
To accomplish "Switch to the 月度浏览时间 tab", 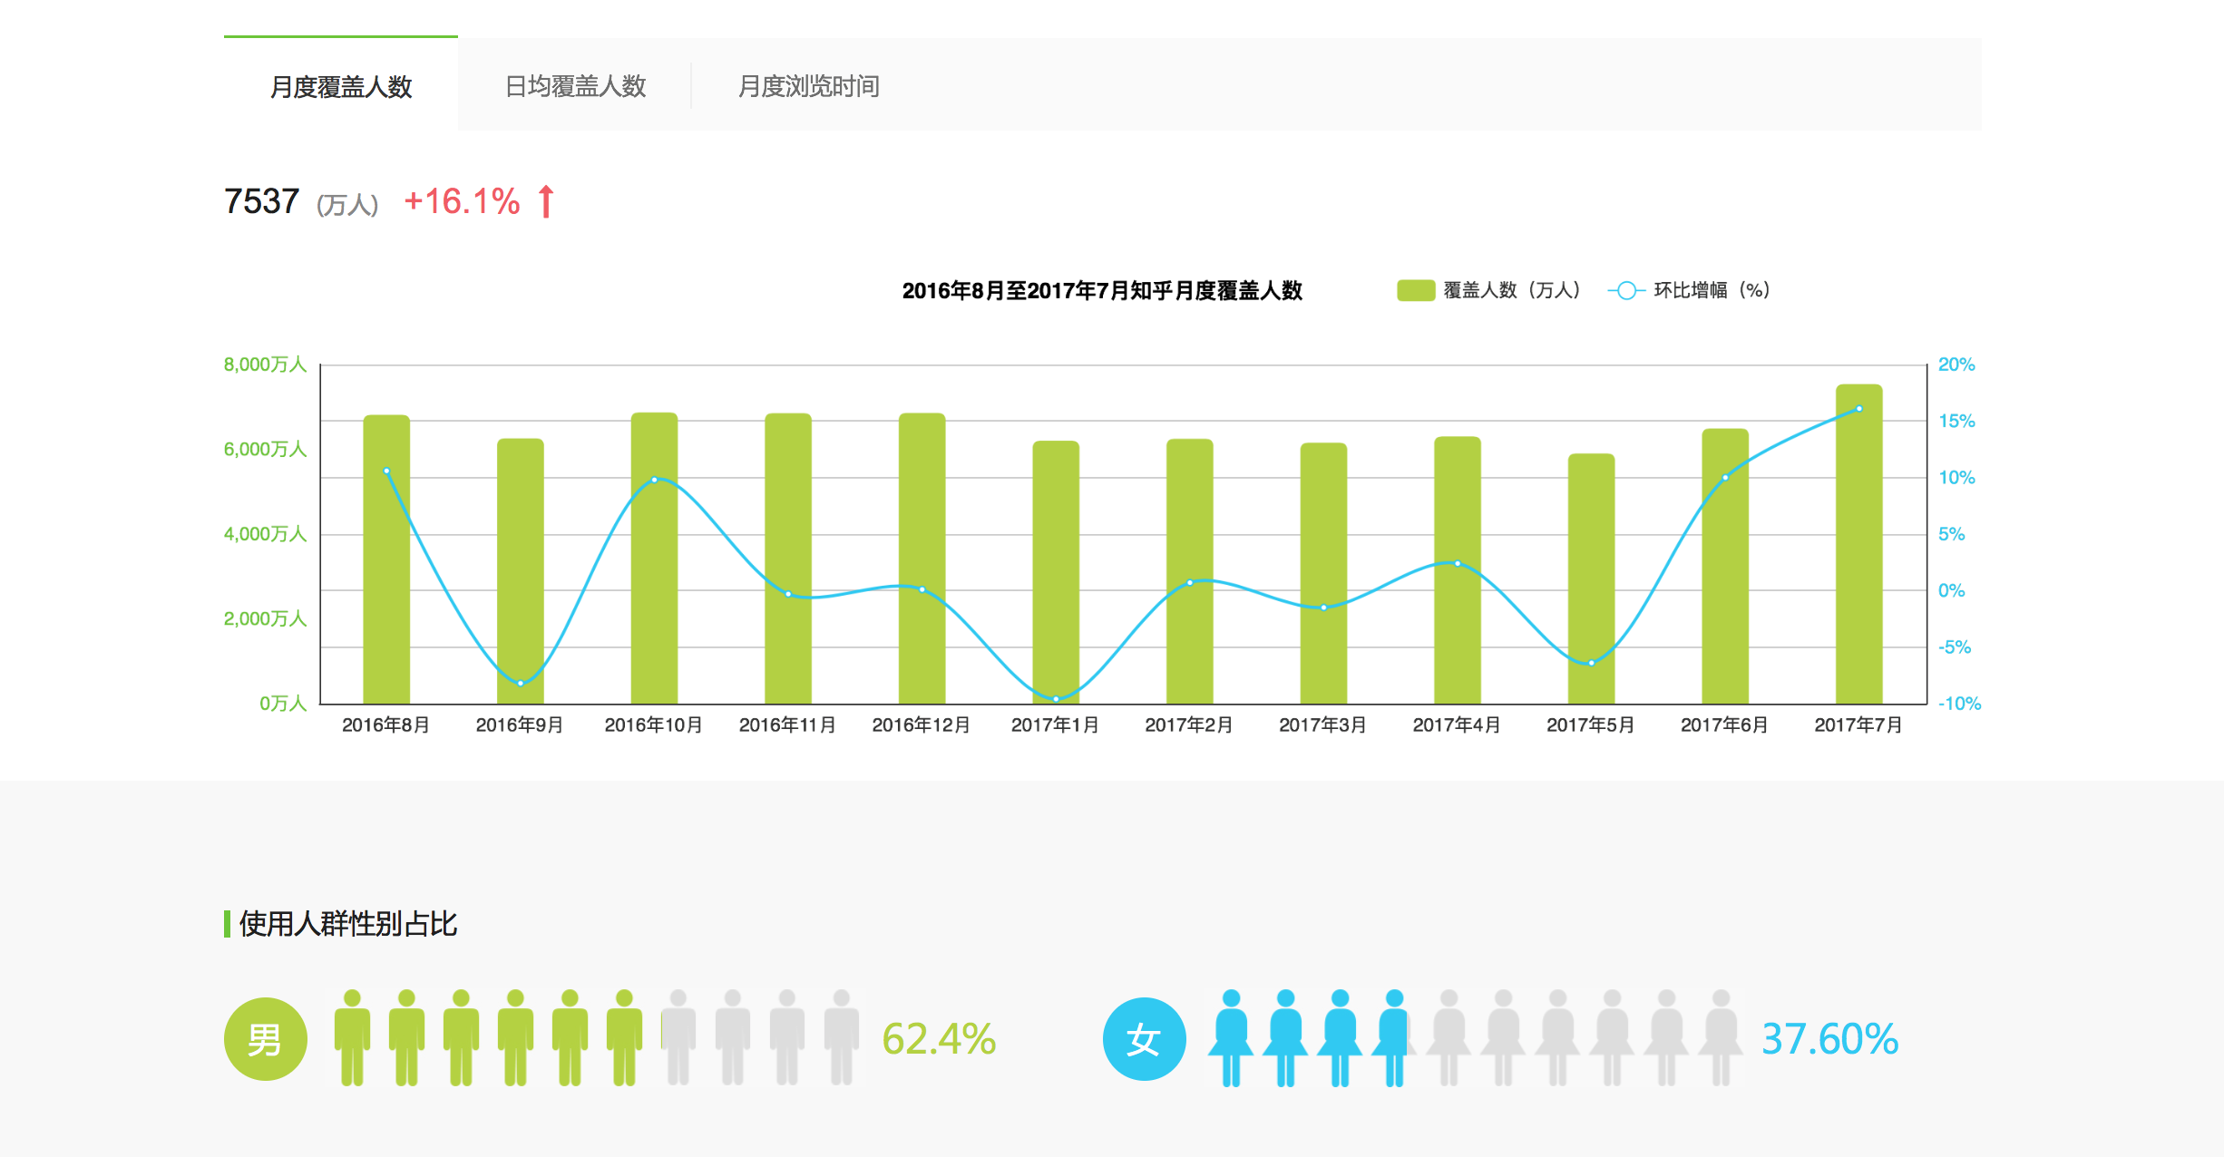I will click(808, 86).
